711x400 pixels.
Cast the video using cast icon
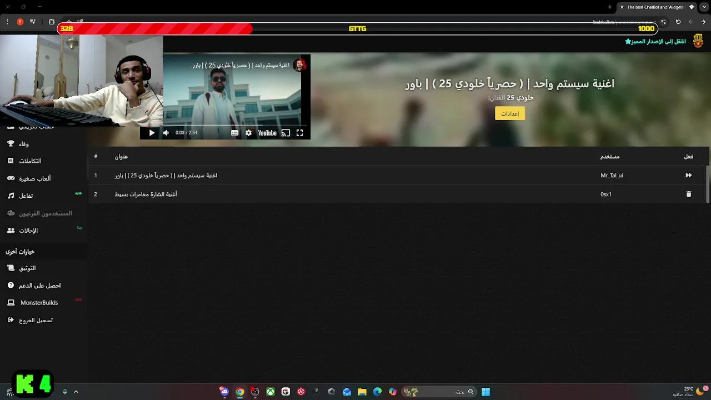coord(286,133)
